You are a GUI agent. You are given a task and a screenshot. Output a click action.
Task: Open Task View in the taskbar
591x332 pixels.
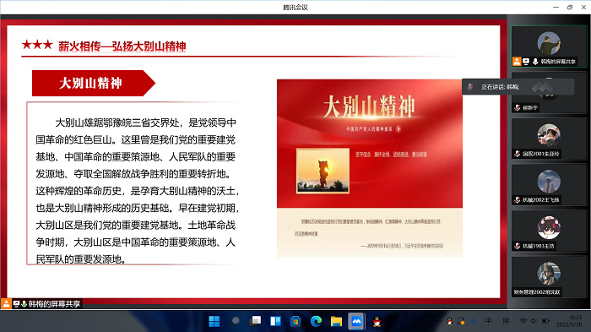[x=255, y=321]
